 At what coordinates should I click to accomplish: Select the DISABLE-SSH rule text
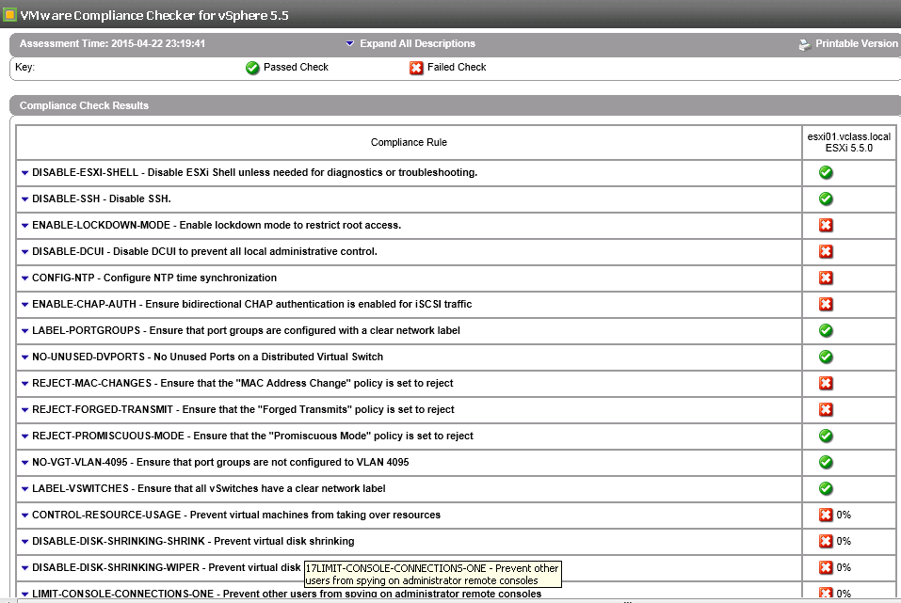click(x=102, y=198)
